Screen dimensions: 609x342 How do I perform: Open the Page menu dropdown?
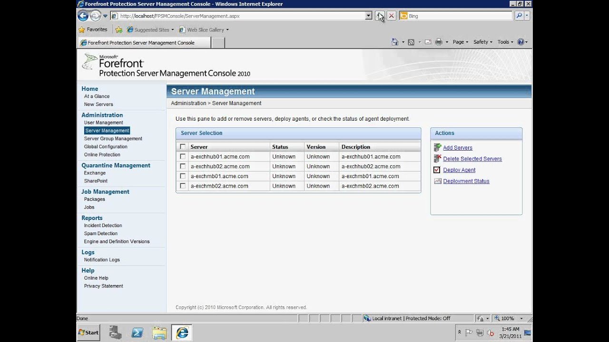[x=460, y=42]
